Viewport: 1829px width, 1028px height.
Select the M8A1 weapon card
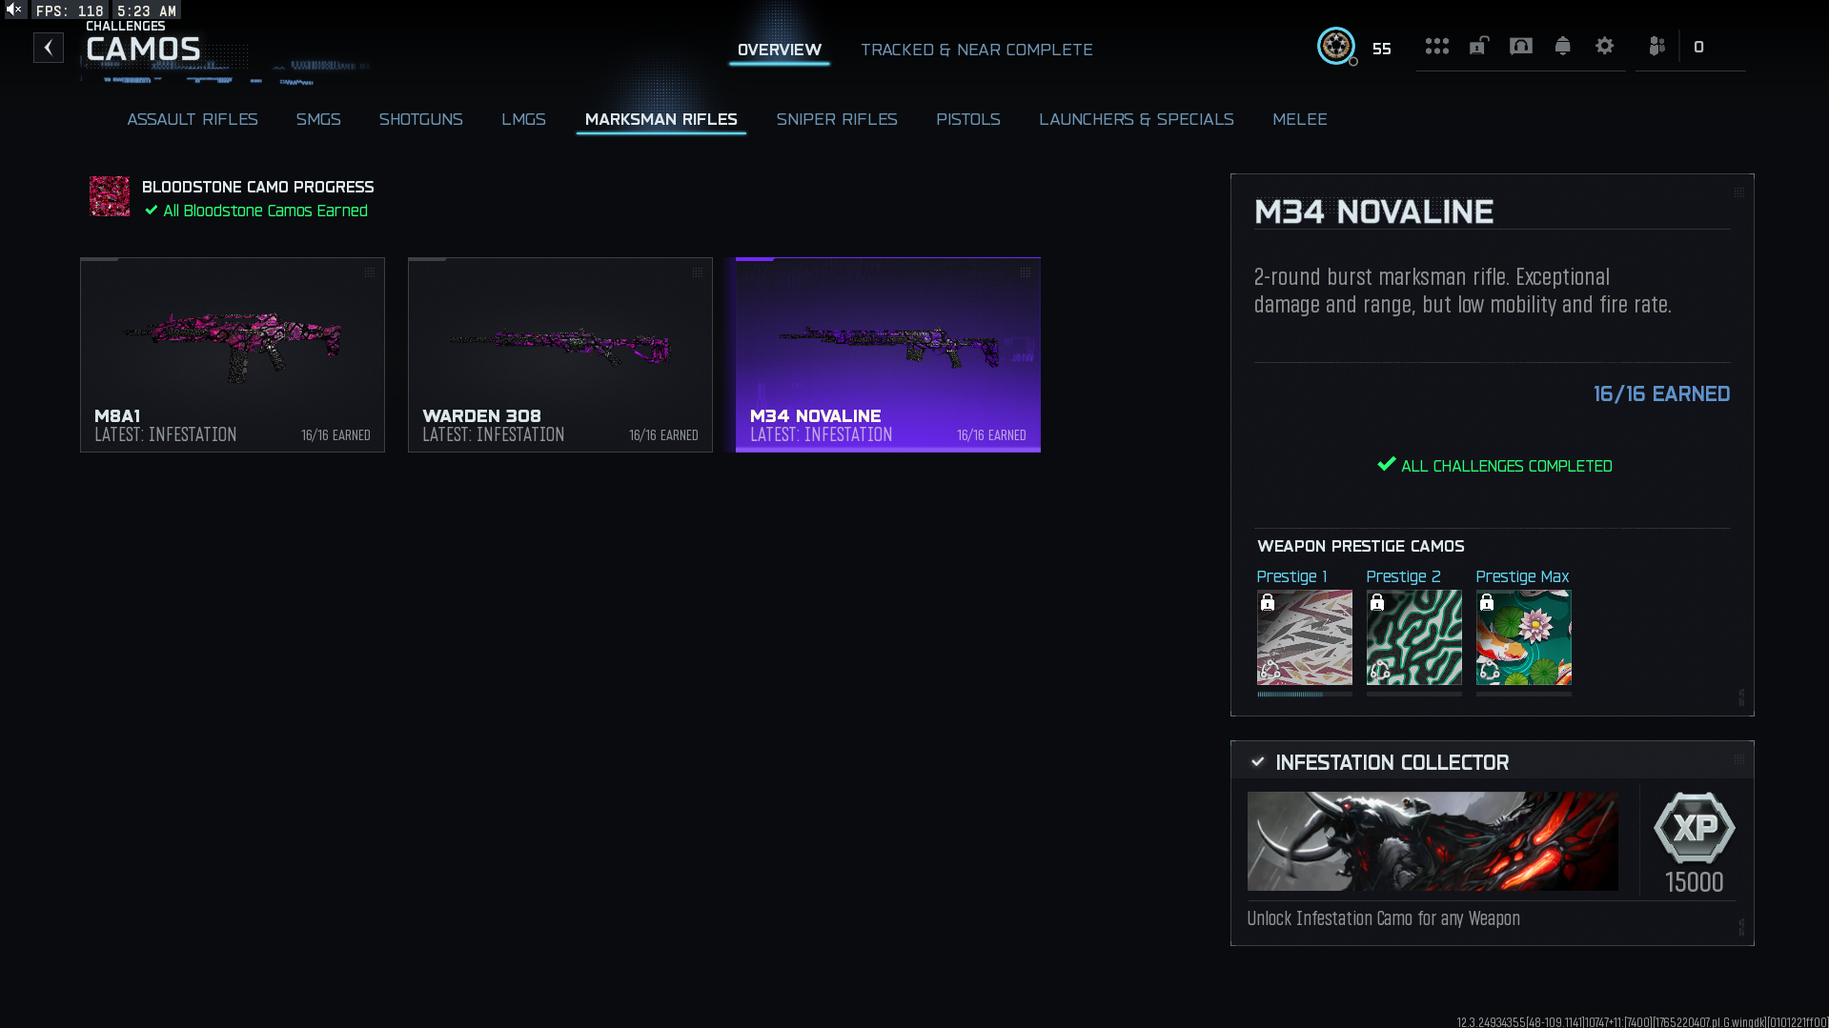click(x=233, y=354)
